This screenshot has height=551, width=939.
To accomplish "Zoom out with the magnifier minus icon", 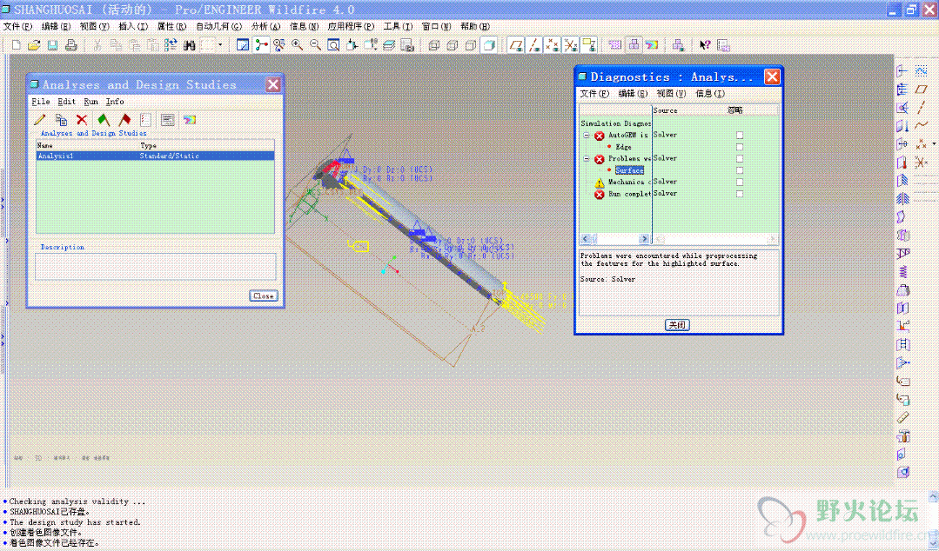I will [315, 45].
